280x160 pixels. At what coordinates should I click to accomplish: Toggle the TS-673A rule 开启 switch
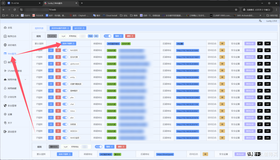click(108, 36)
